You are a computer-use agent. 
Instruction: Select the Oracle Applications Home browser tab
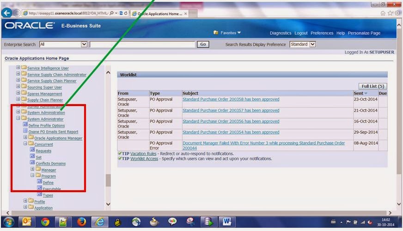[159, 13]
